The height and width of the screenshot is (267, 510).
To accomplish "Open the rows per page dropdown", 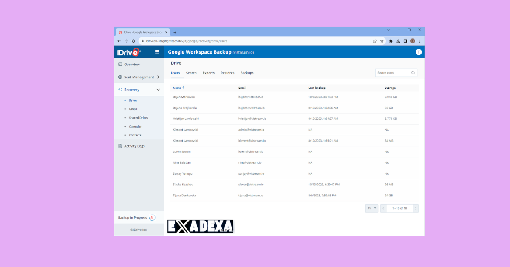I will 371,208.
